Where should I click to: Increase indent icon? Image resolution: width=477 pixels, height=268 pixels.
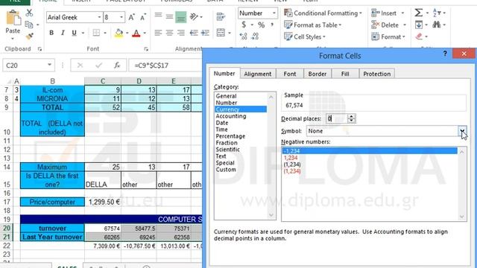(206, 33)
